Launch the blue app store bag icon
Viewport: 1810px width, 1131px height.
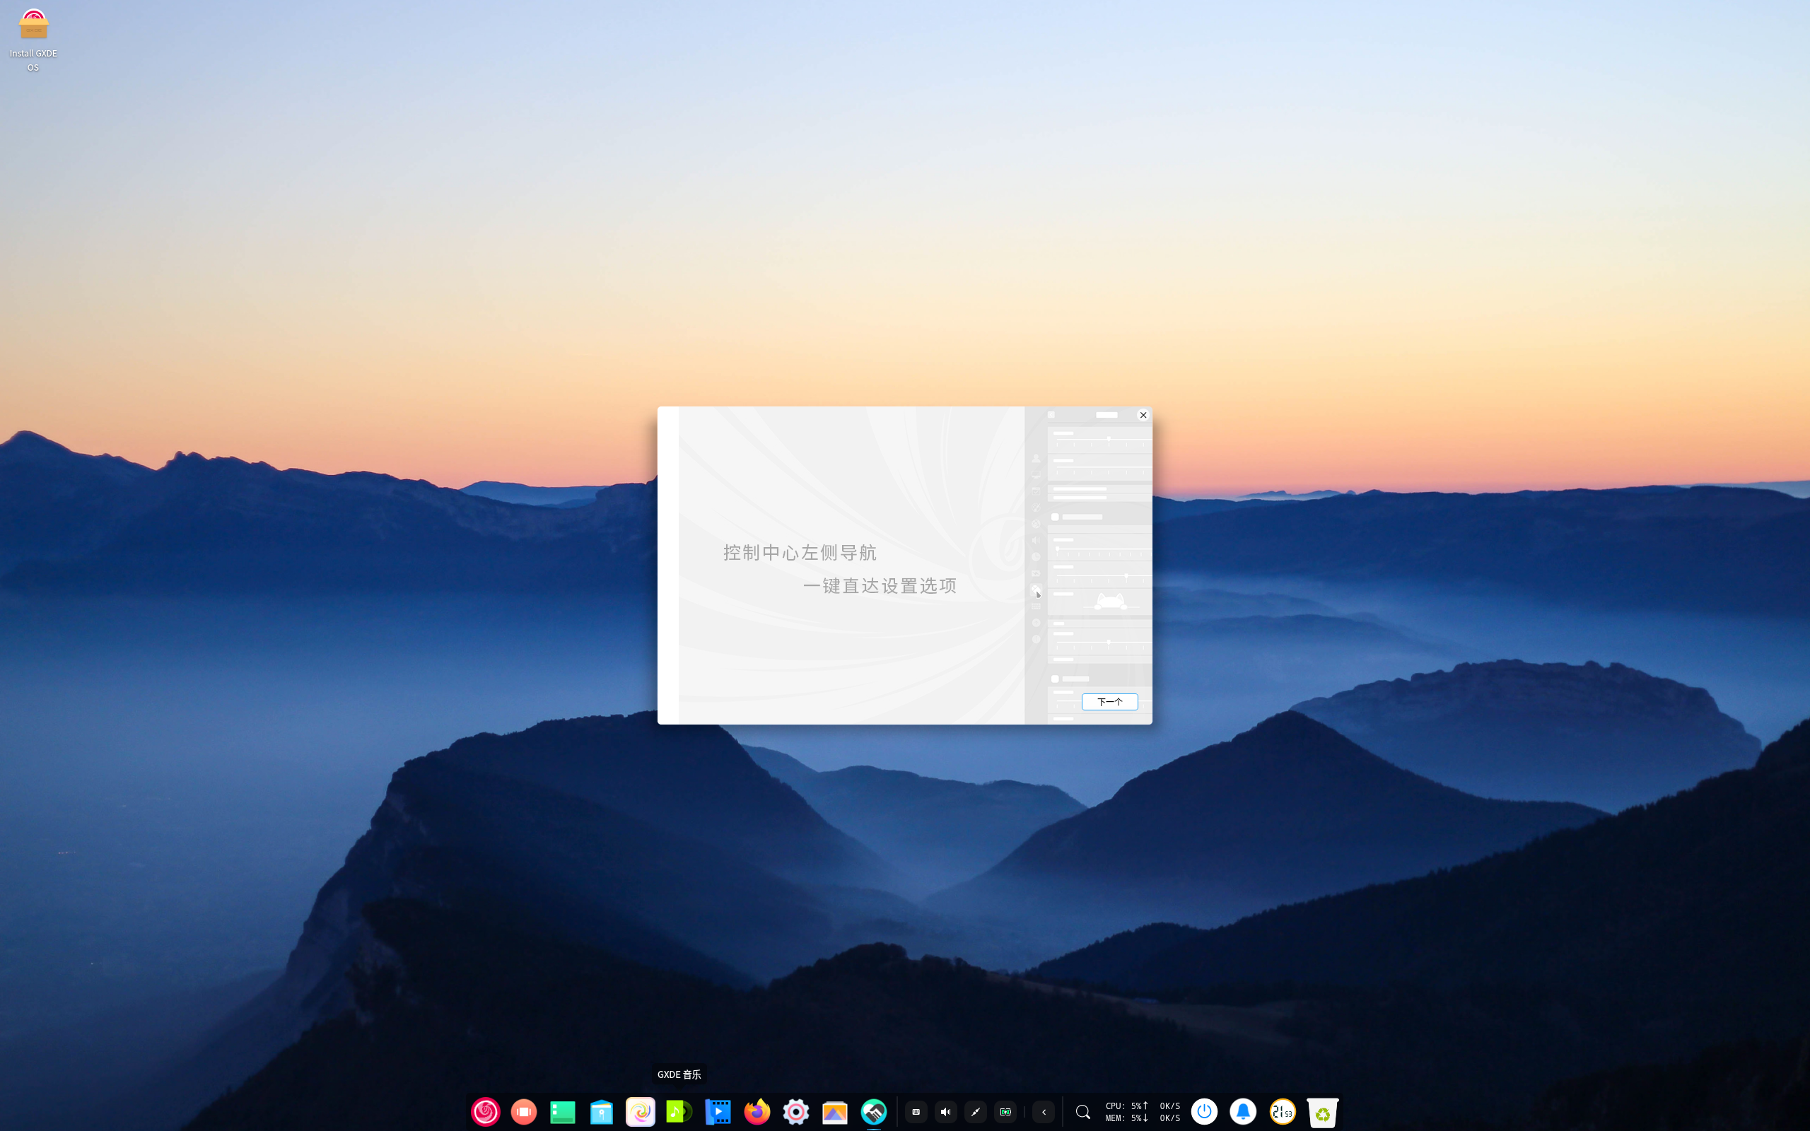tap(602, 1111)
